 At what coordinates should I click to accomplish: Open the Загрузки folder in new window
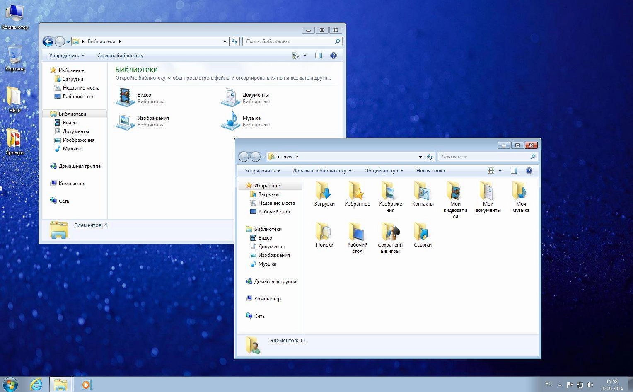324,194
